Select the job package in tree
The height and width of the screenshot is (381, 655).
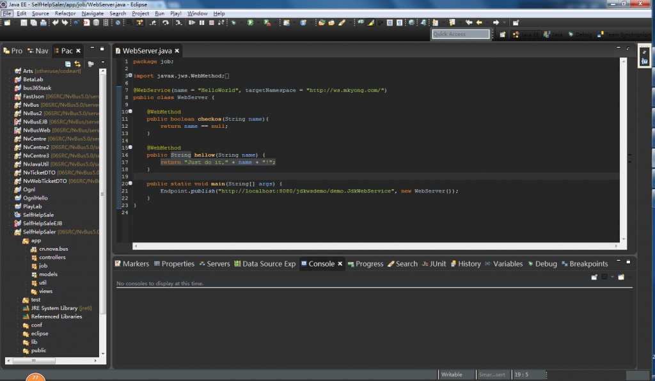(x=39, y=266)
